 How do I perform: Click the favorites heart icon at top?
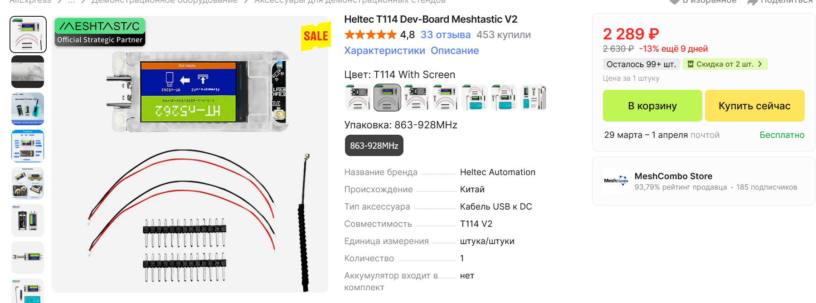(x=674, y=2)
